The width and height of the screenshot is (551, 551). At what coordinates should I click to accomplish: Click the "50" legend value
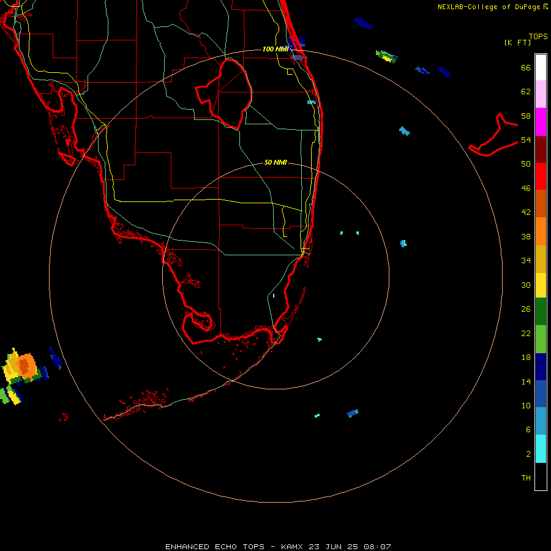tap(526, 163)
